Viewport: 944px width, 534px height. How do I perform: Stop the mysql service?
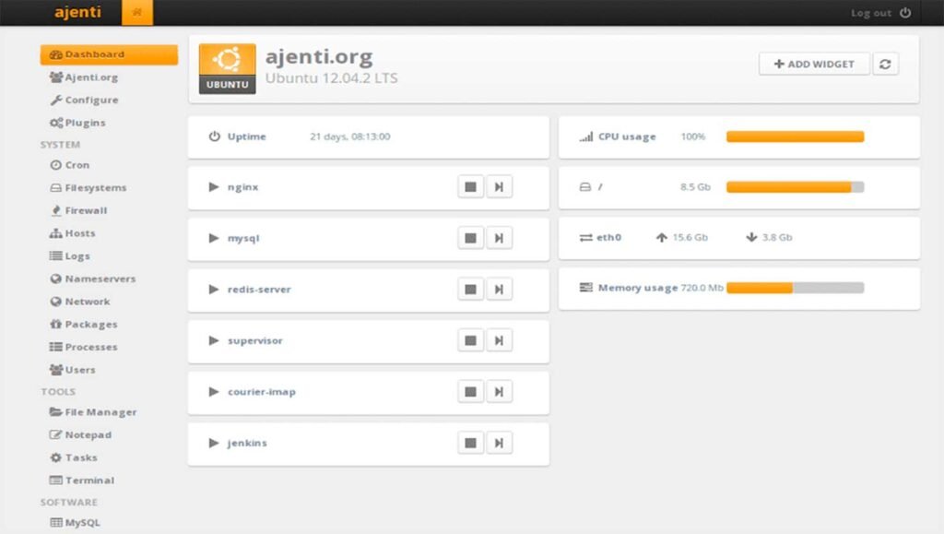[470, 238]
